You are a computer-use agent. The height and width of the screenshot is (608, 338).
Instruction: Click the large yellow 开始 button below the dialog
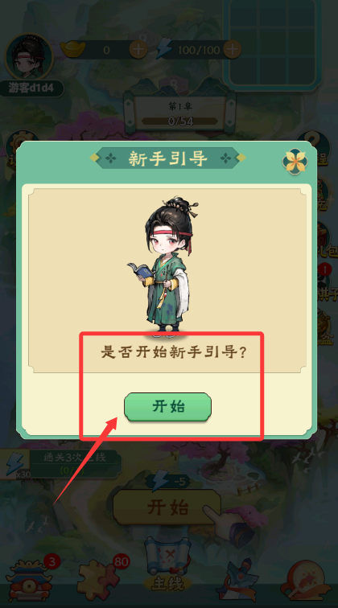[x=167, y=507]
